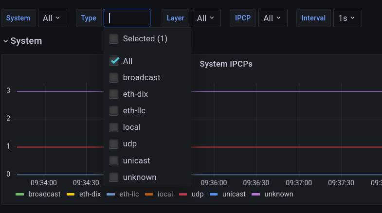Click the Type filter search field

pos(127,18)
